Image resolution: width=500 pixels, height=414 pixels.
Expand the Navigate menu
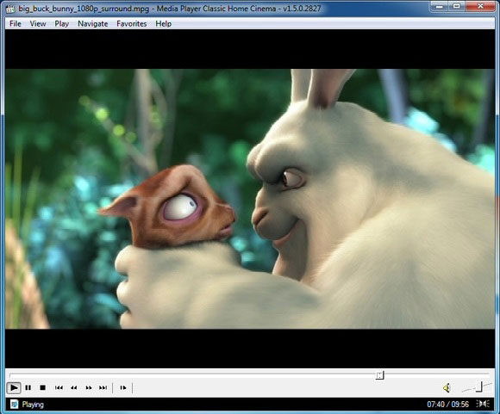pos(93,24)
